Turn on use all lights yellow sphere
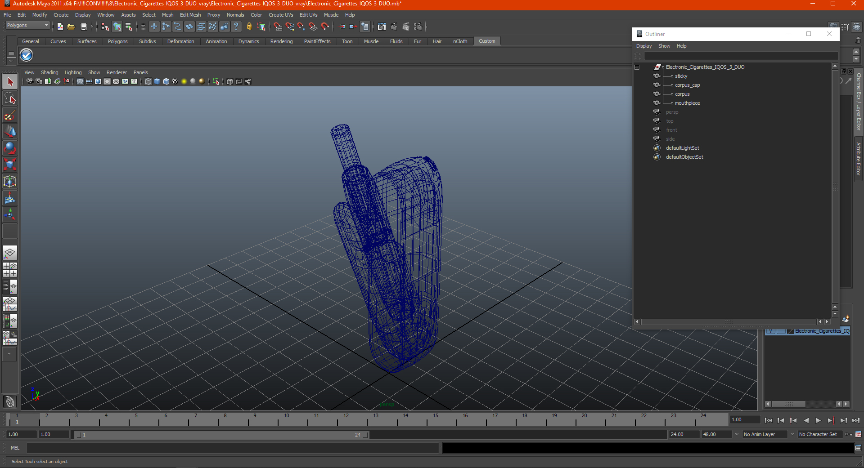This screenshot has width=864, height=468. tap(184, 81)
